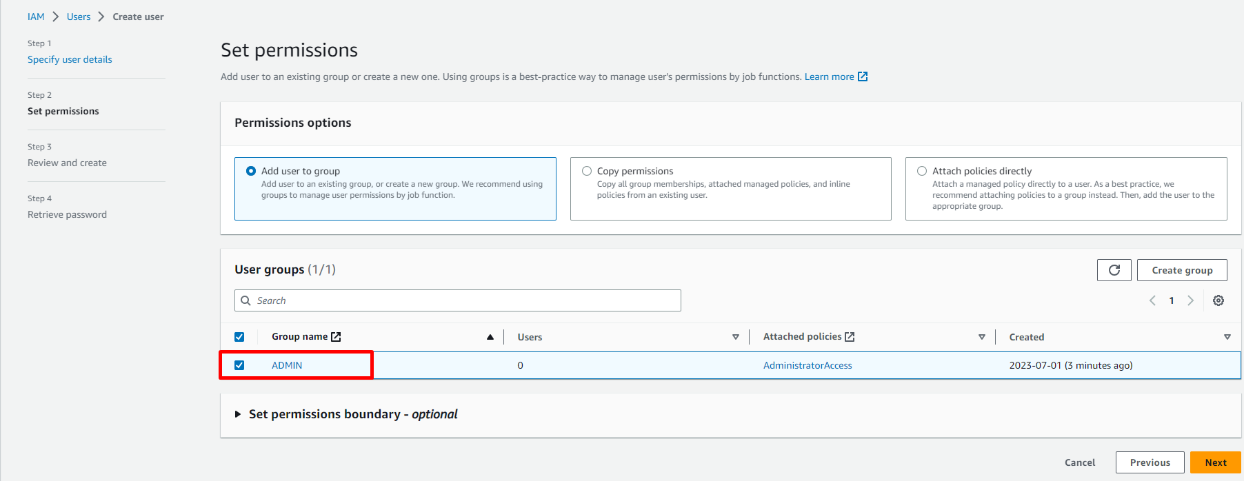Open the AdministratorAccess policy link

(807, 365)
